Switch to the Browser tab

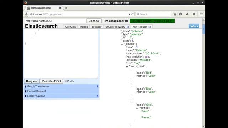click(x=97, y=27)
